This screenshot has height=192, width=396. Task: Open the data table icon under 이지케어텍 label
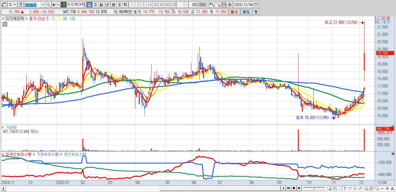pyautogui.click(x=5, y=24)
